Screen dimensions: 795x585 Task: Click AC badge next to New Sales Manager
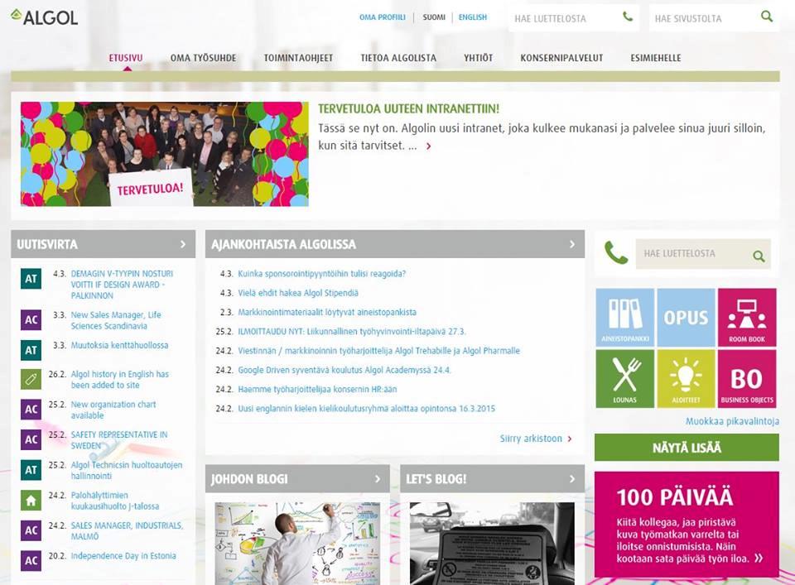pyautogui.click(x=31, y=319)
